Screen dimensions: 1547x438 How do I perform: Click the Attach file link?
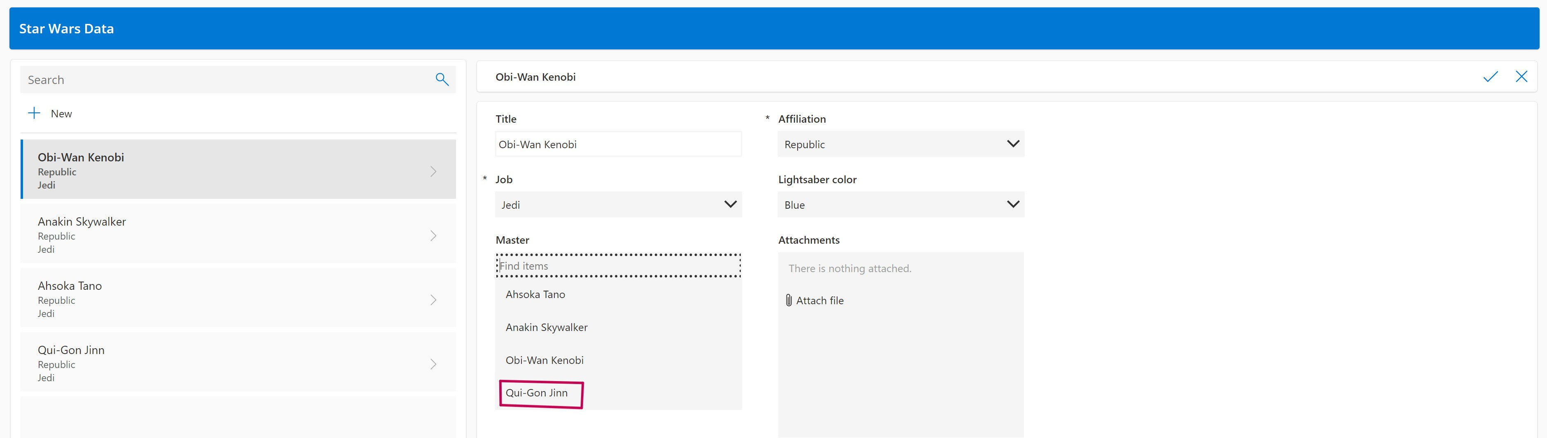(820, 301)
